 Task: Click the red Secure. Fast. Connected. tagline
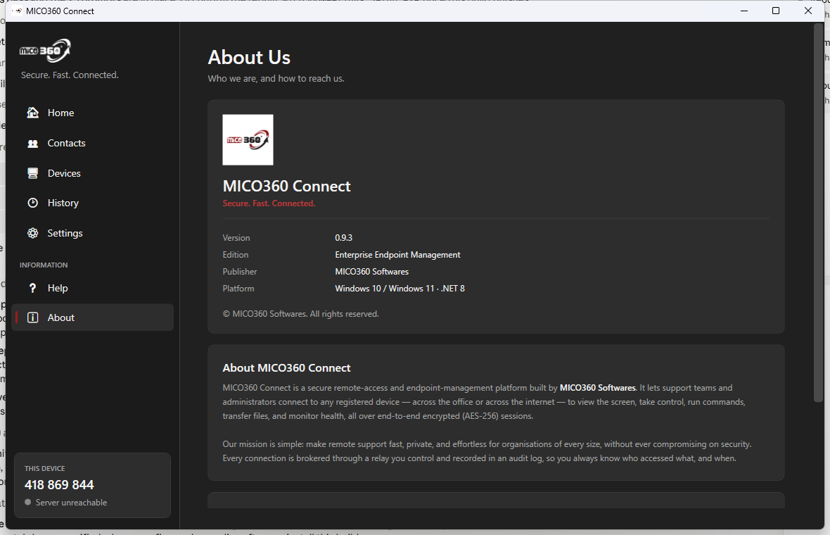(269, 203)
